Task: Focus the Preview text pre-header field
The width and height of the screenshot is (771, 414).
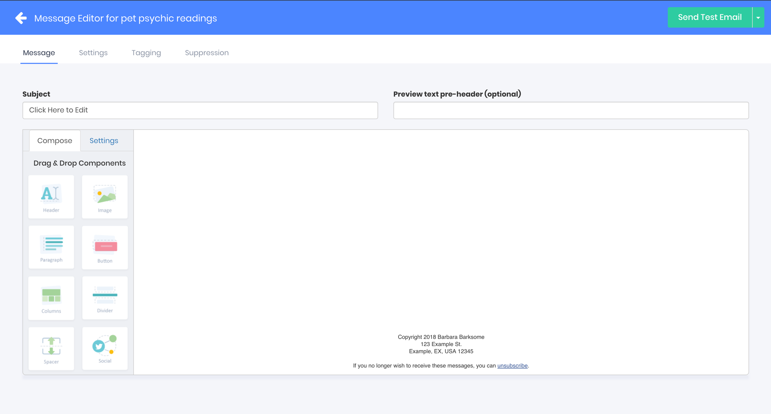Action: 571,110
